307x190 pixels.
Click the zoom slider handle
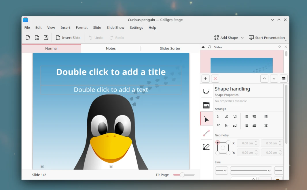pyautogui.click(x=182, y=175)
